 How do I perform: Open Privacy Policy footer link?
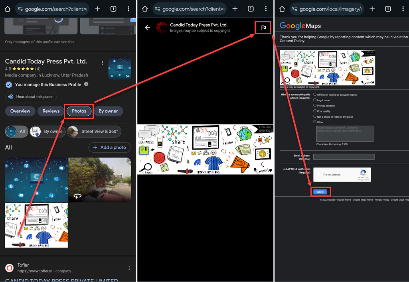pyautogui.click(x=382, y=200)
